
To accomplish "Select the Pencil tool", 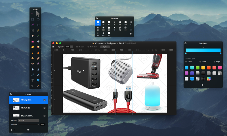I will (x=38, y=30).
